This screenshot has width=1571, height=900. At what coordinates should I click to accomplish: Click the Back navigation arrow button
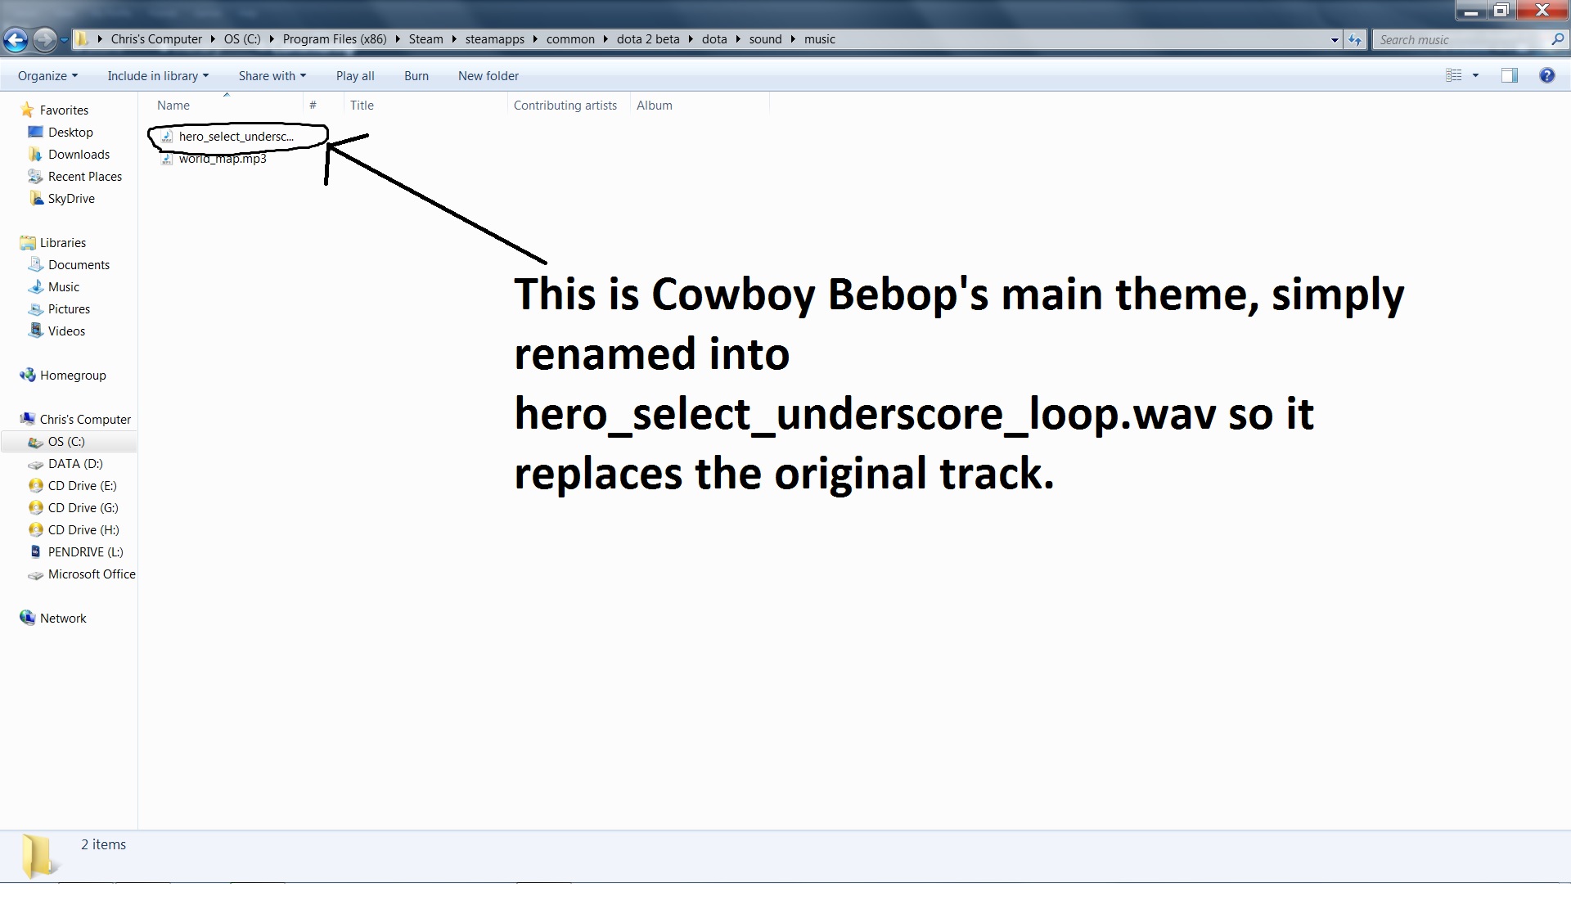[x=16, y=39]
